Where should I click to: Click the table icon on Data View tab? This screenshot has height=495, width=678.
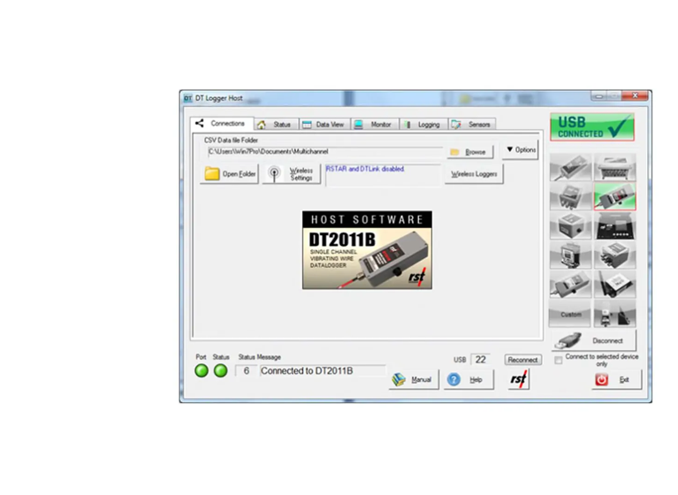click(x=307, y=125)
